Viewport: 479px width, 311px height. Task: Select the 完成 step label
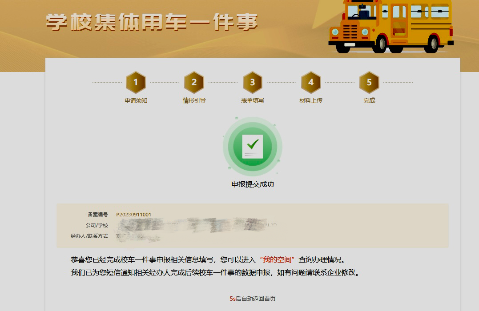369,100
